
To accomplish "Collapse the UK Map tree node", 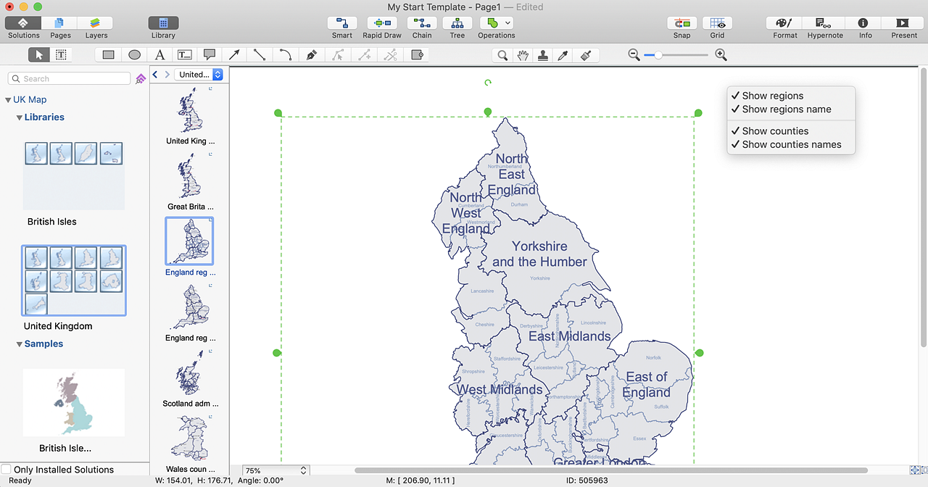I will pyautogui.click(x=8, y=100).
